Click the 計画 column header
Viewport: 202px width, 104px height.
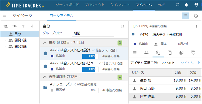point(179,72)
